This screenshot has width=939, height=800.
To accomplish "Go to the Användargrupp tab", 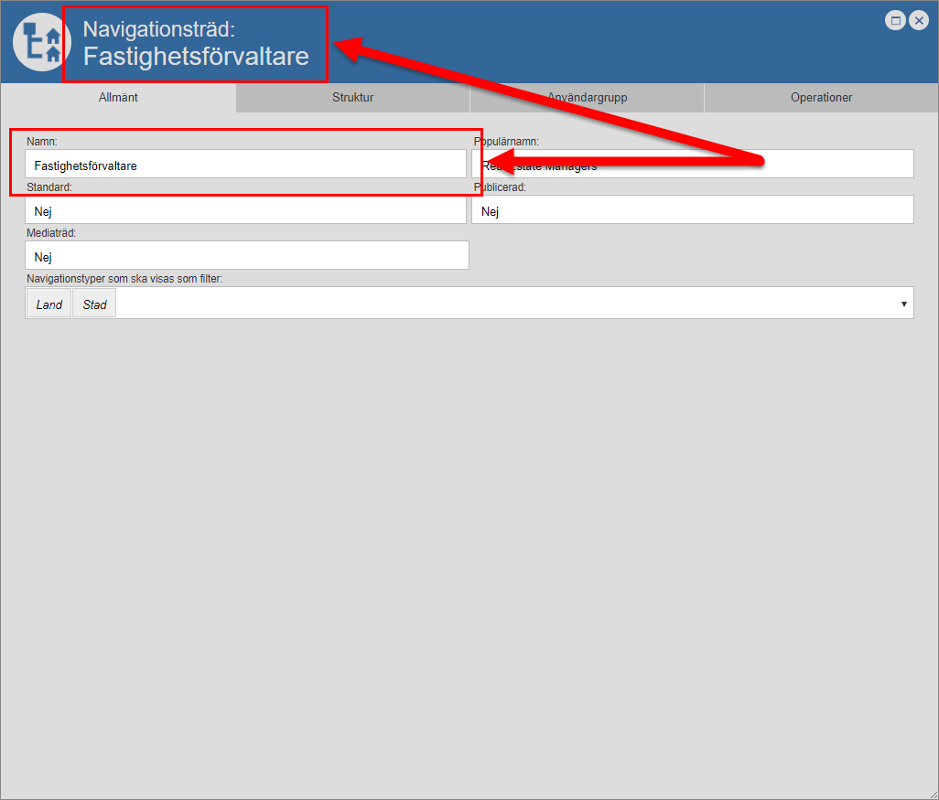I will pyautogui.click(x=587, y=98).
